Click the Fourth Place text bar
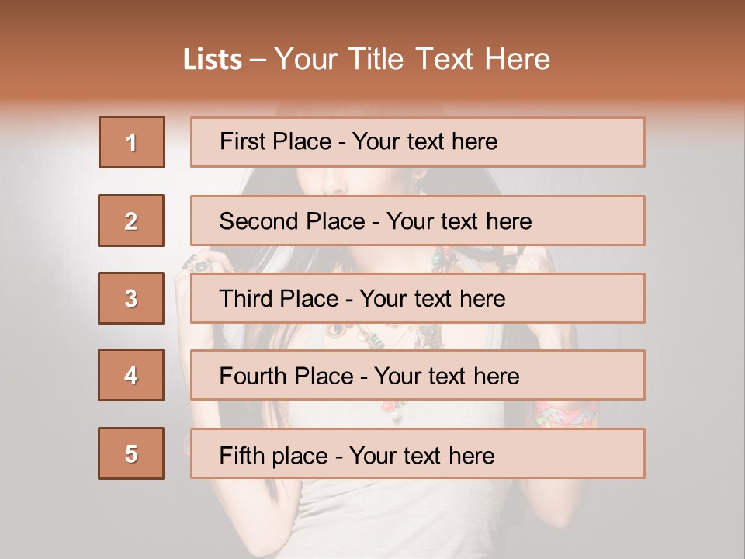This screenshot has width=745, height=559. 418,376
